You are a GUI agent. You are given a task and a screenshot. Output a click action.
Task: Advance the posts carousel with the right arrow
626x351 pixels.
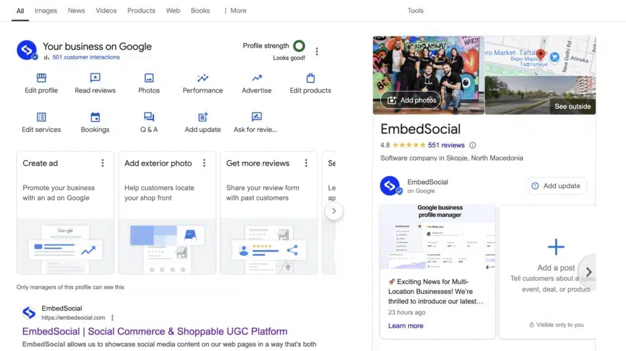tap(588, 272)
